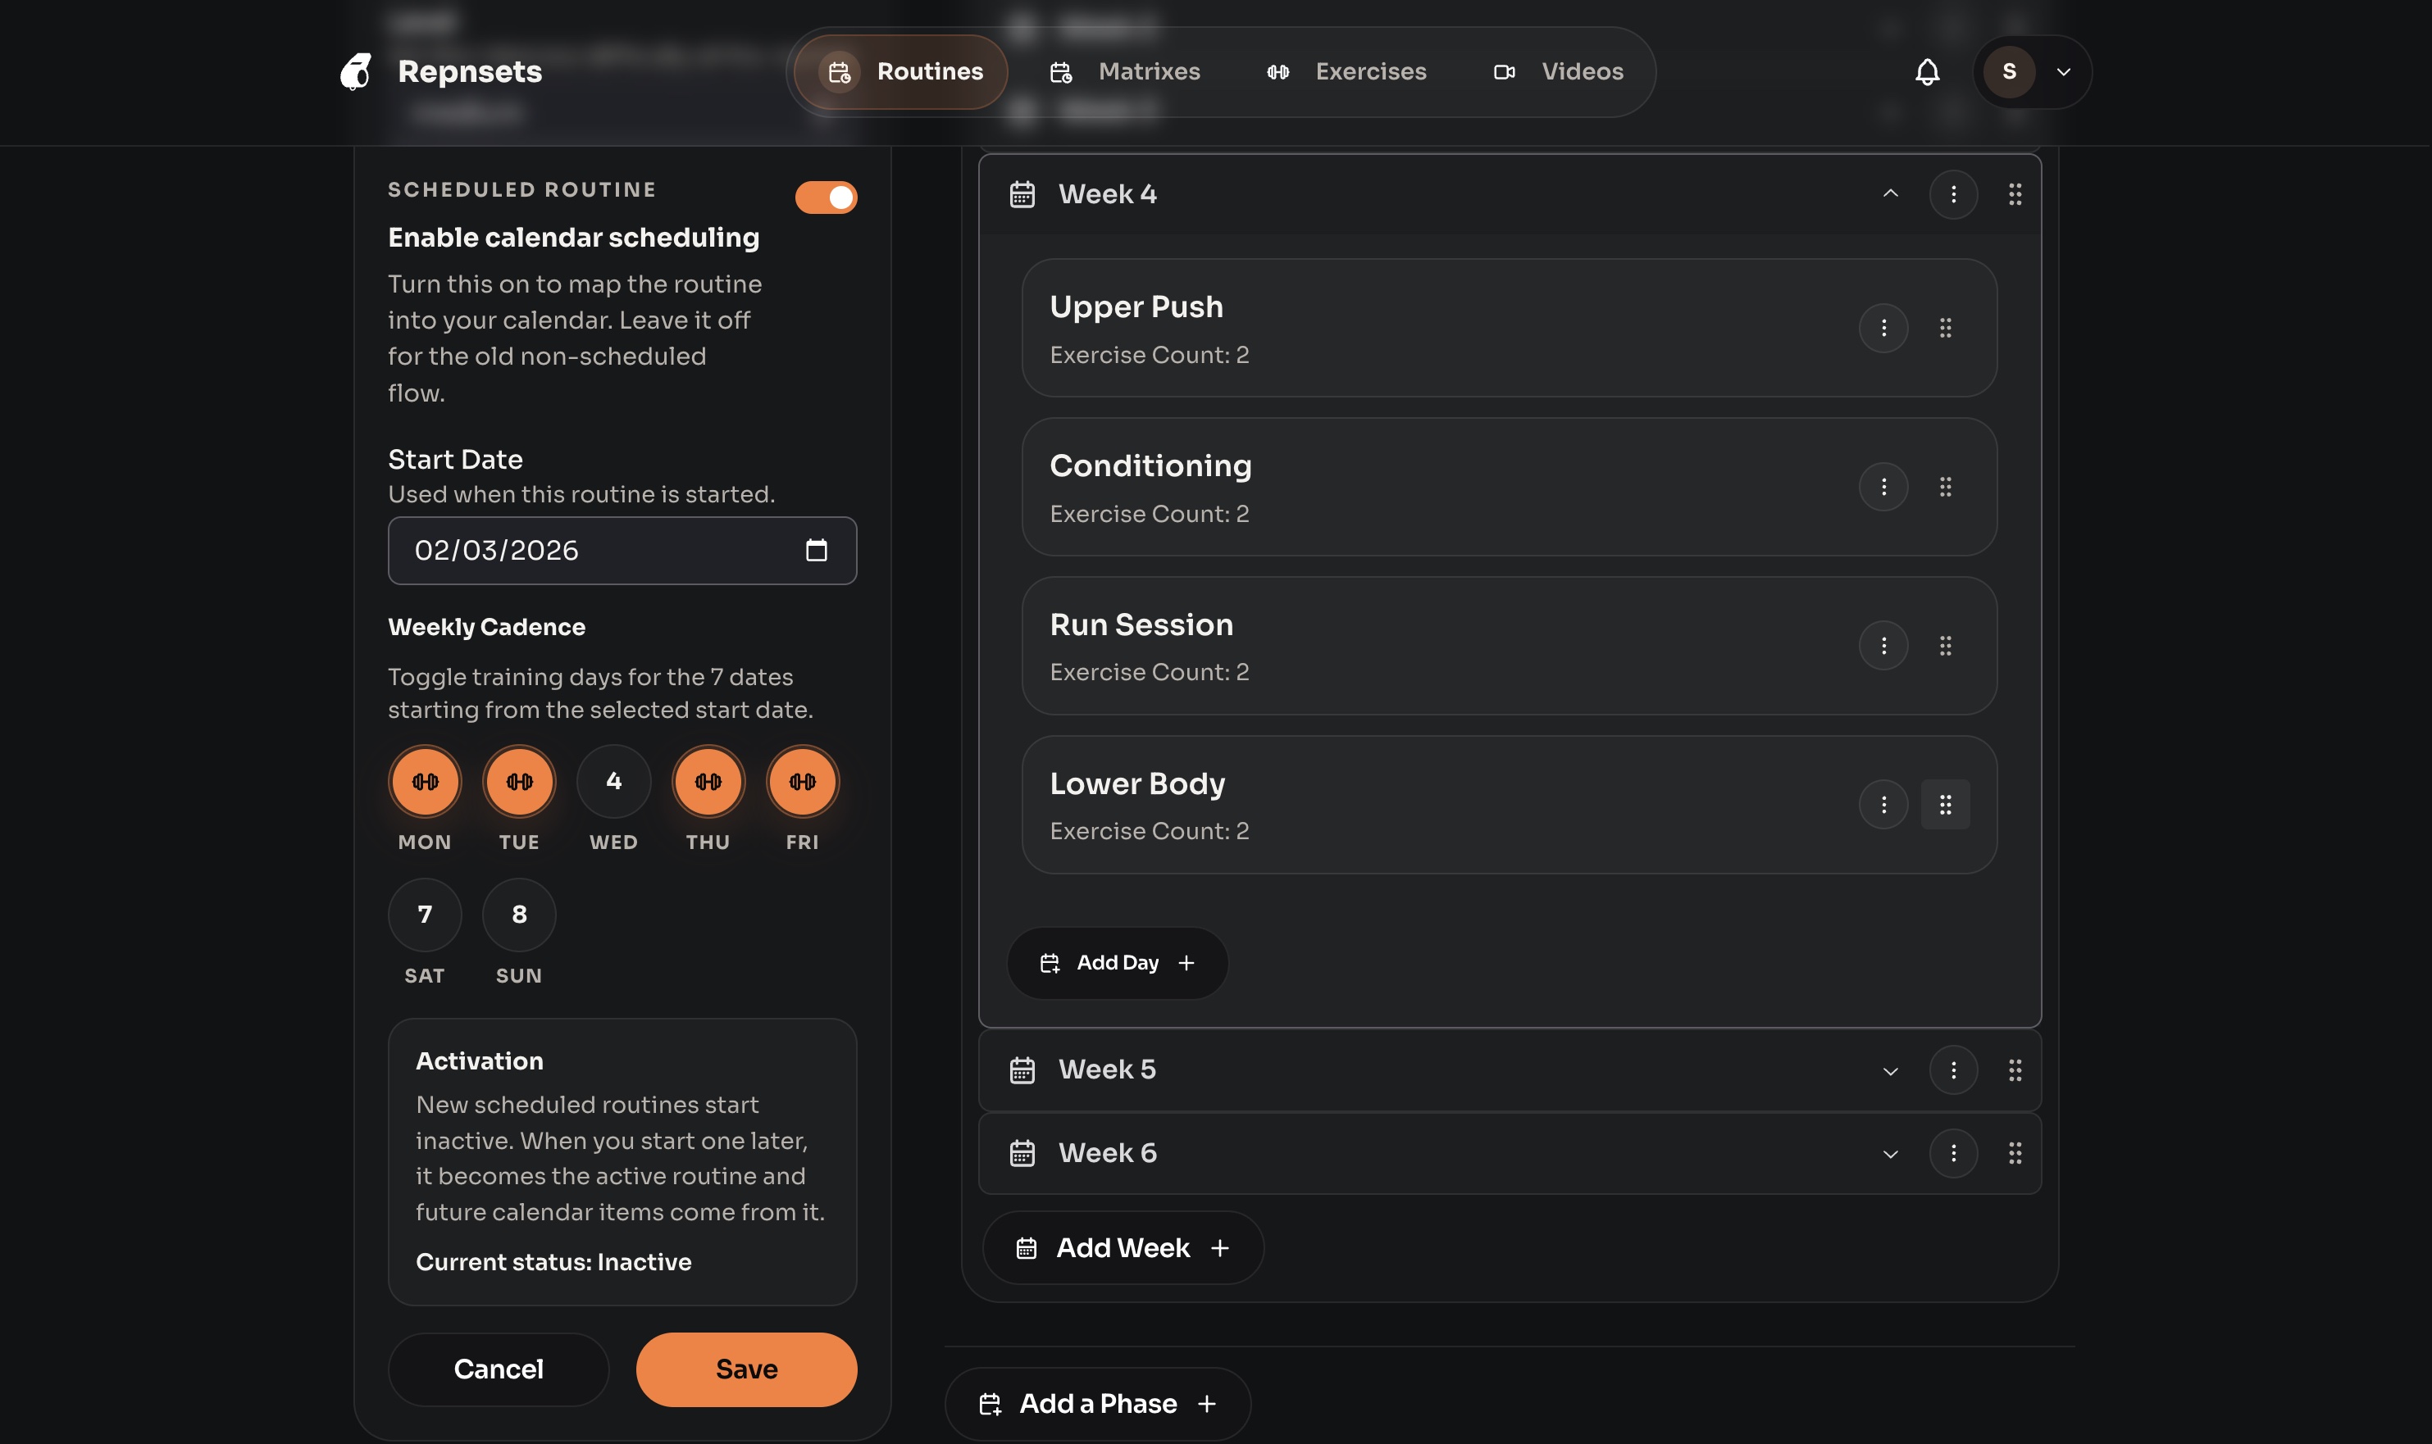
Task: Add a new day to Week 4
Action: pos(1117,962)
